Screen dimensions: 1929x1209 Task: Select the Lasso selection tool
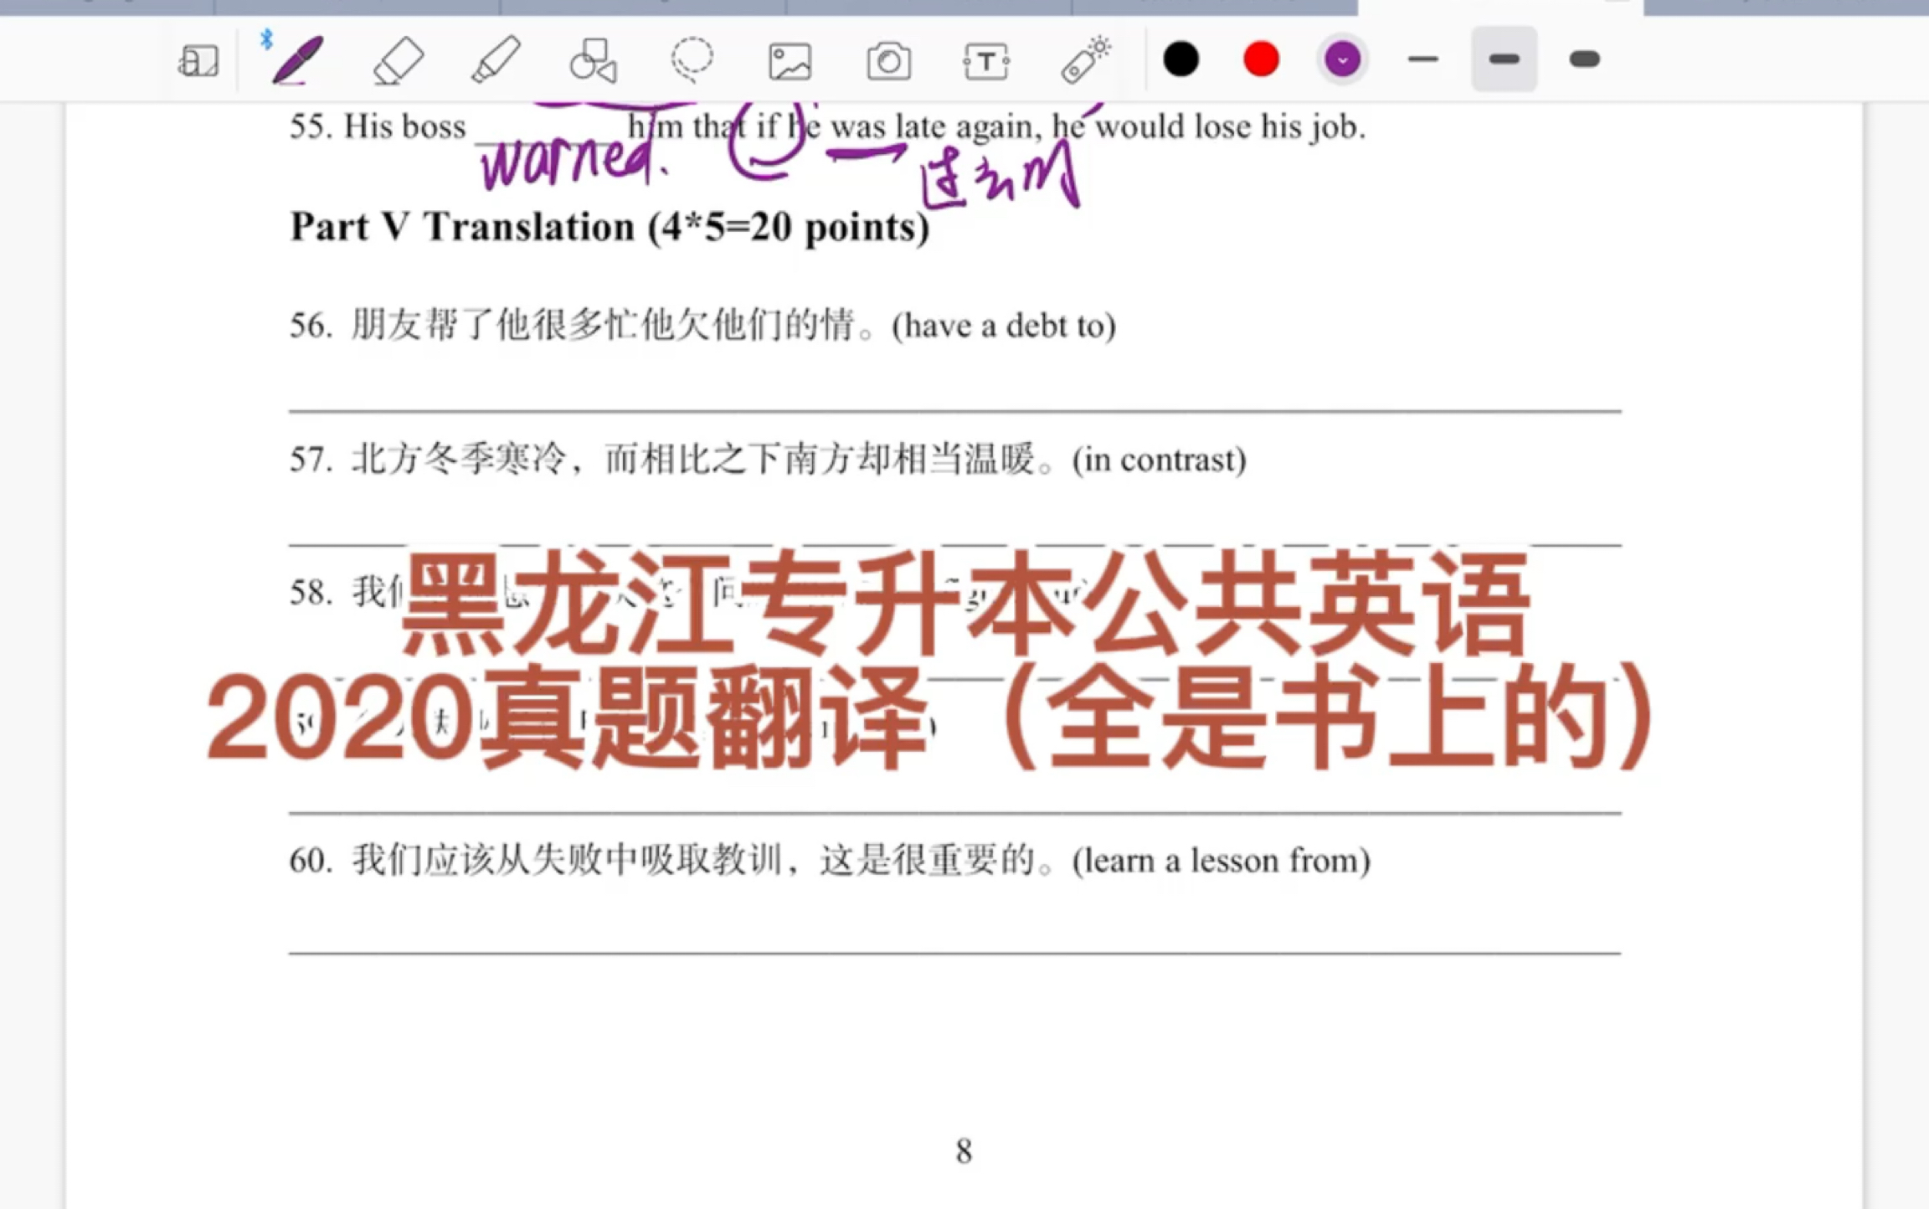pos(692,60)
